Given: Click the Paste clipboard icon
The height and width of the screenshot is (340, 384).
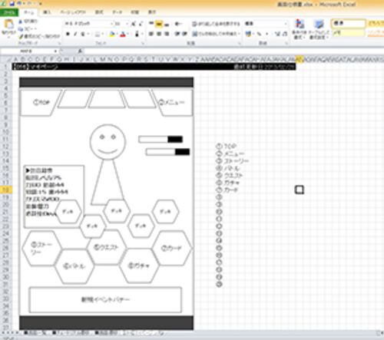Looking at the screenshot, I should click(x=9, y=25).
